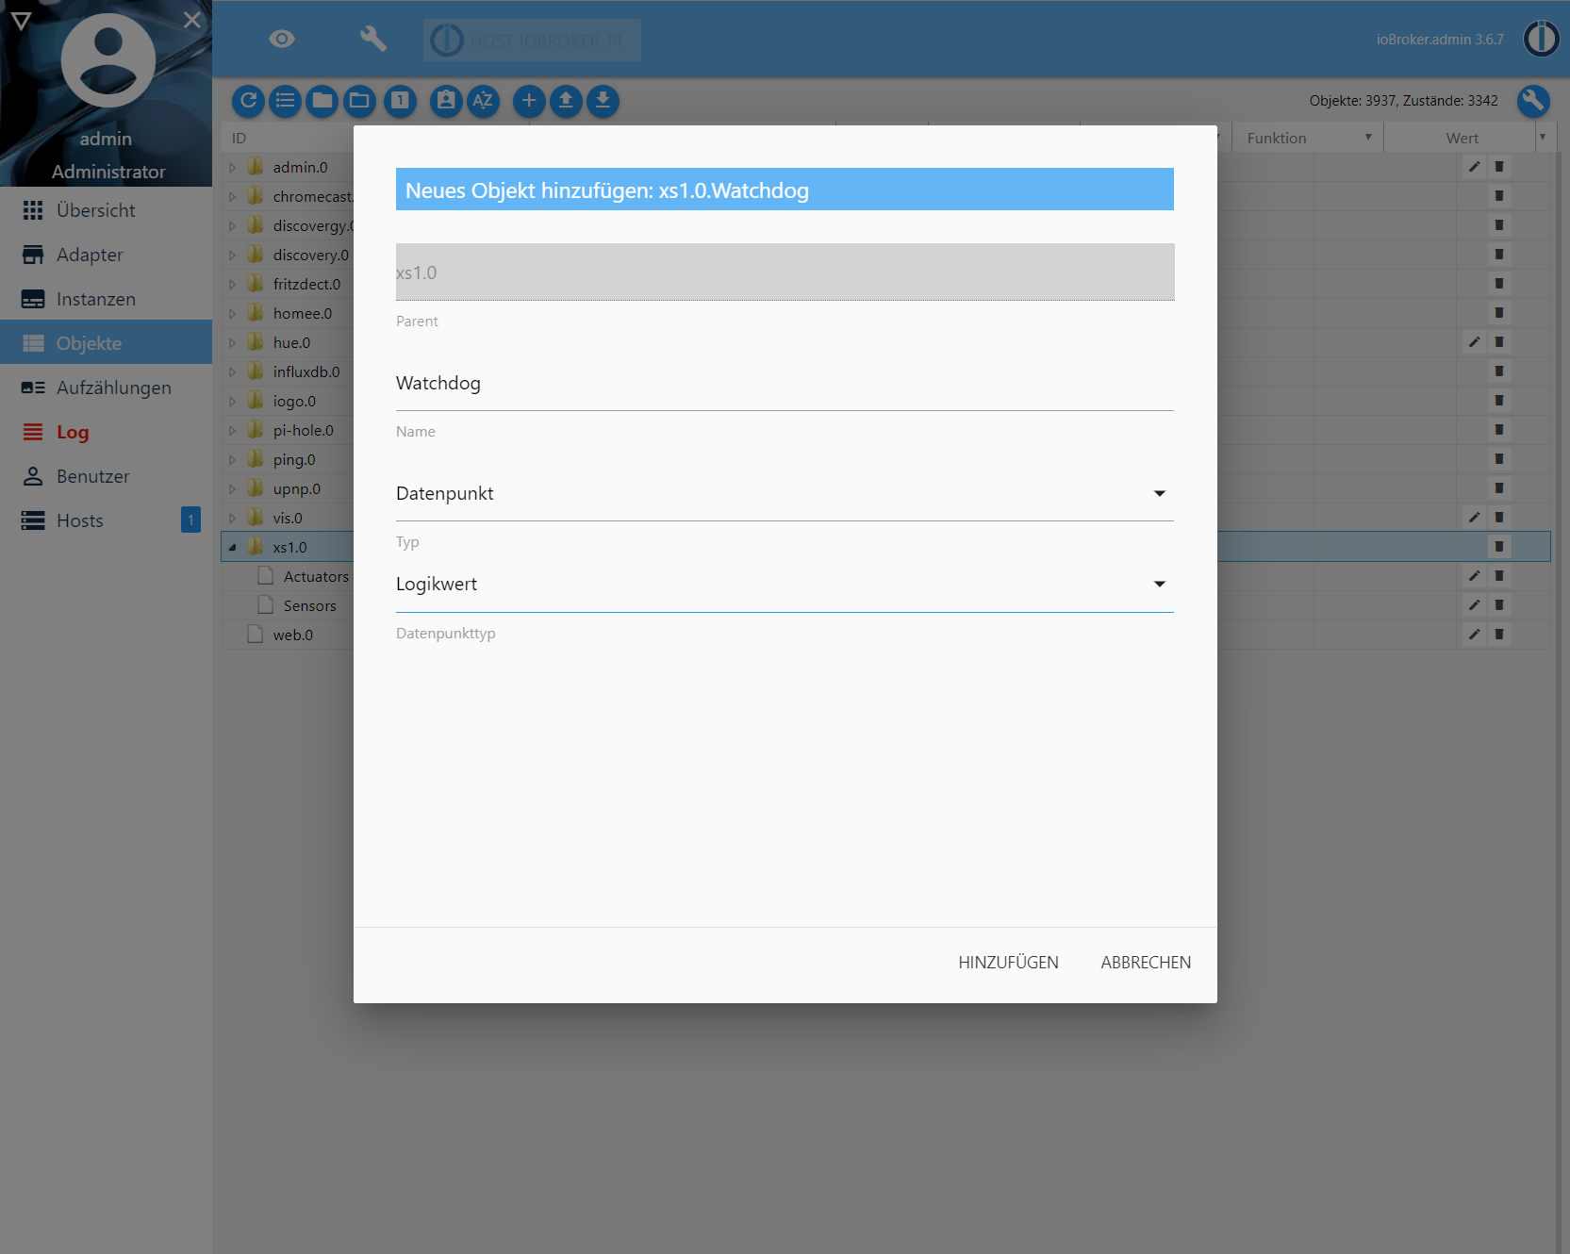Click the ID column header
The height and width of the screenshot is (1254, 1570).
239,138
